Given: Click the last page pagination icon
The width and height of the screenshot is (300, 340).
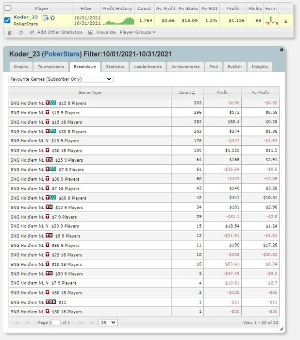Looking at the screenshot, I should tap(93, 323).
